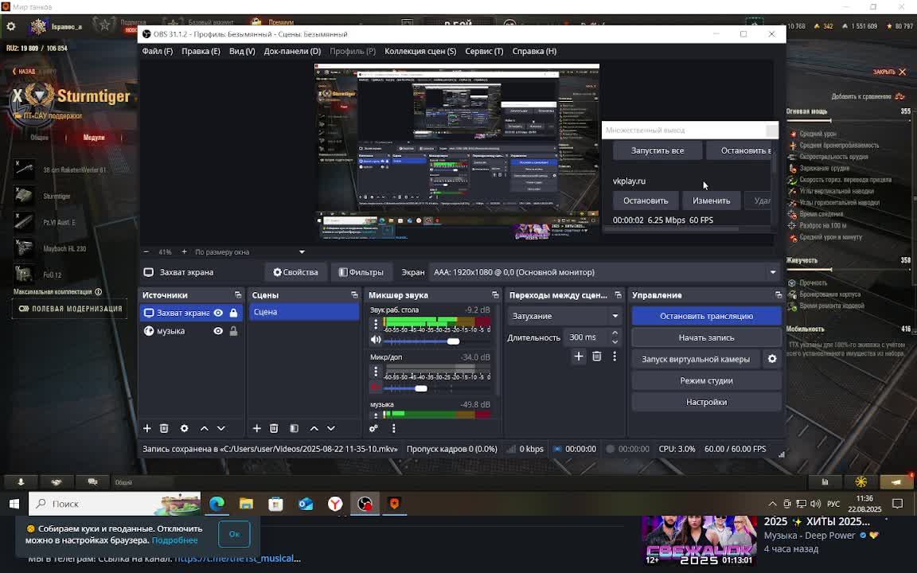Toggle visibility of Захват экрана source
This screenshot has height=573, width=917.
pyautogui.click(x=218, y=313)
